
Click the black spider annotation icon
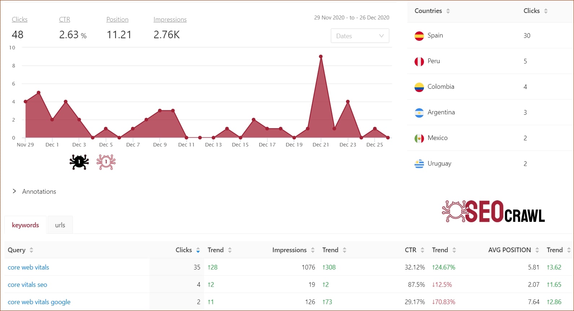tap(79, 162)
